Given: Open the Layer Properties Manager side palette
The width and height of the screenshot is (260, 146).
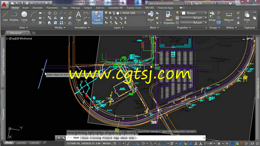Looking at the screenshot, I should (x=3, y=62).
